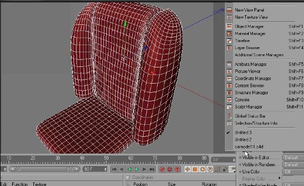Toggle the rotation keyframe icon
304x186 pixels.
tap(202, 169)
